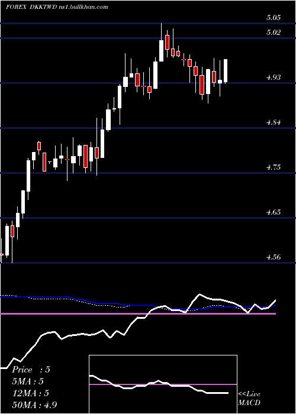
Task: Click the 5.05 price level label
Action: tap(274, 18)
